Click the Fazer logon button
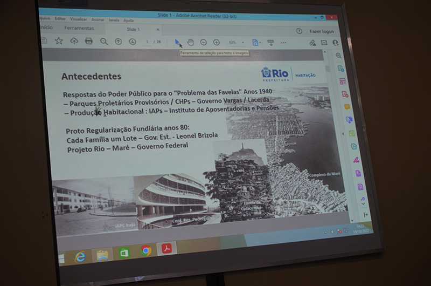This screenshot has width=431, height=286. pos(322,31)
